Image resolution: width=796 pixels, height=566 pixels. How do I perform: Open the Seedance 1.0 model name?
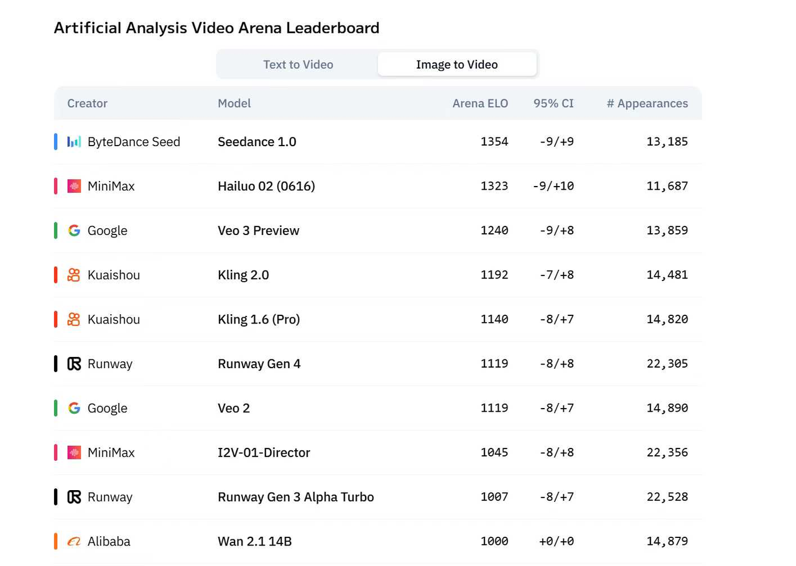coord(257,142)
